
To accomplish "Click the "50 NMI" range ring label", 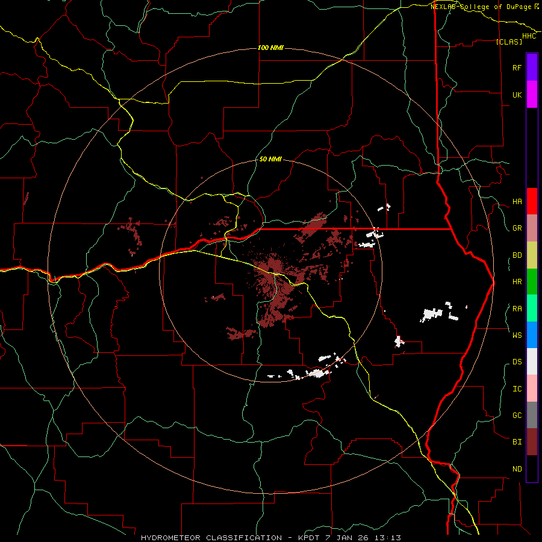I will [x=270, y=159].
